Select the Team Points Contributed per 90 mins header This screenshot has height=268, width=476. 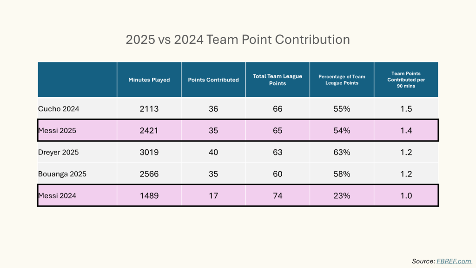[406, 80]
